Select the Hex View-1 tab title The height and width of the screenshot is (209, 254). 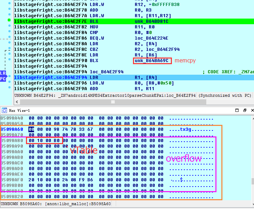coord(19,110)
